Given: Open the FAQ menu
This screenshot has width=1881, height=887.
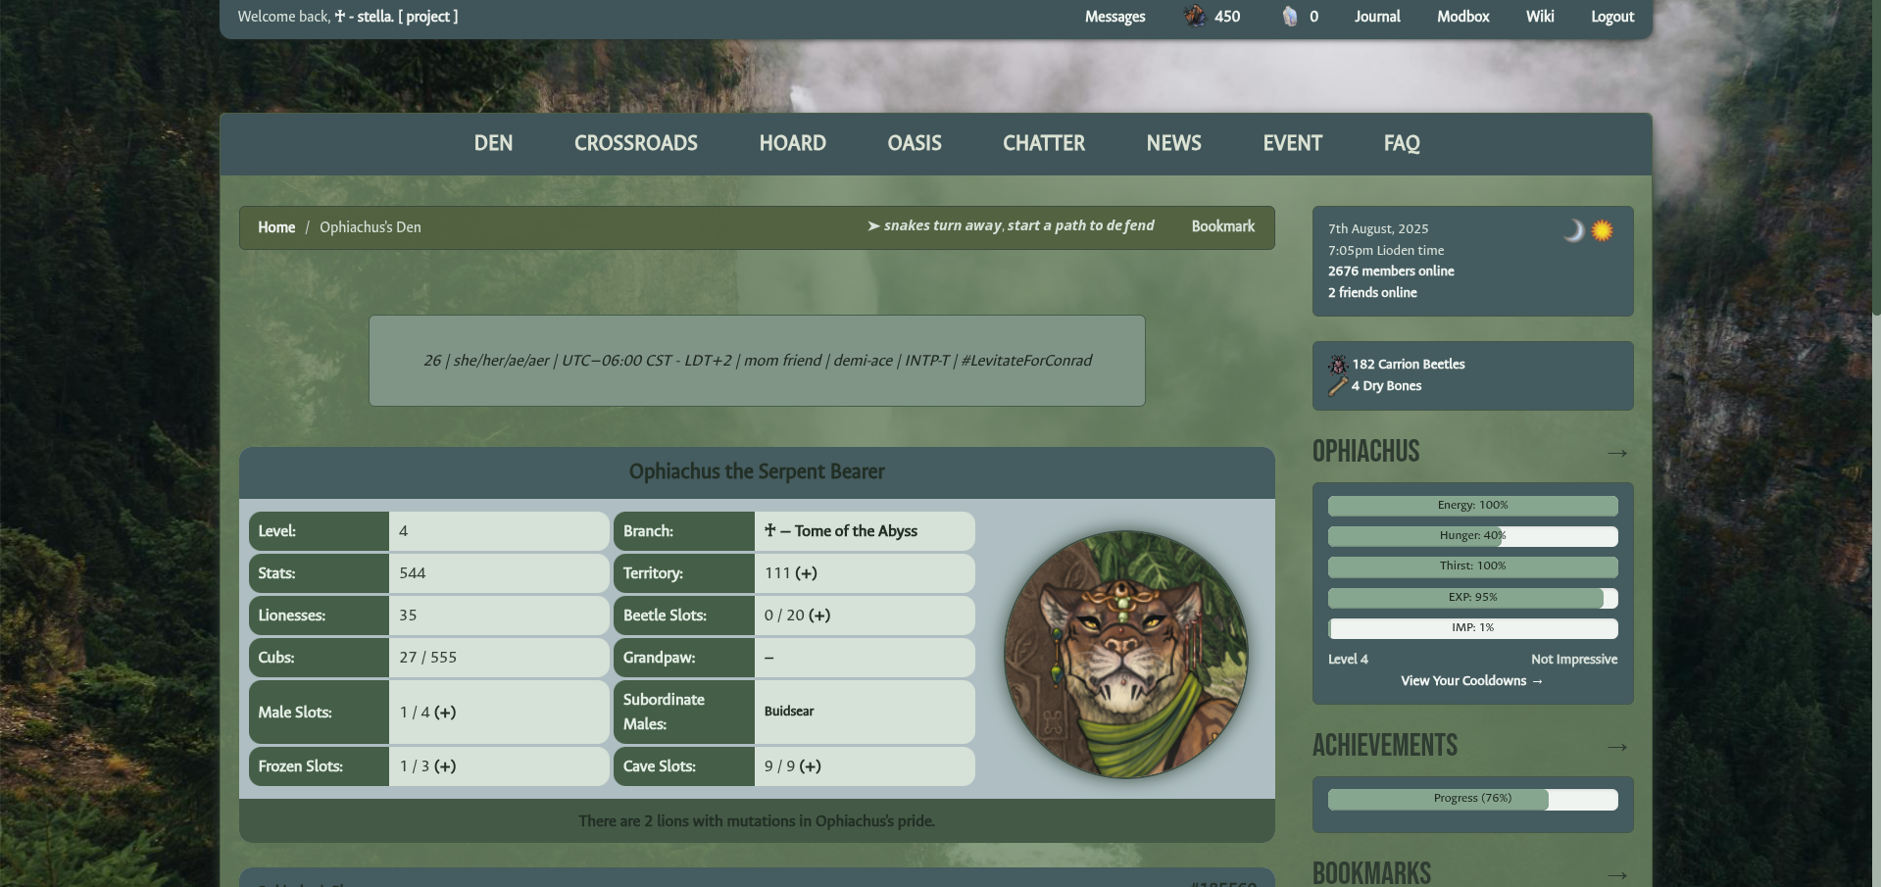Looking at the screenshot, I should (x=1402, y=143).
